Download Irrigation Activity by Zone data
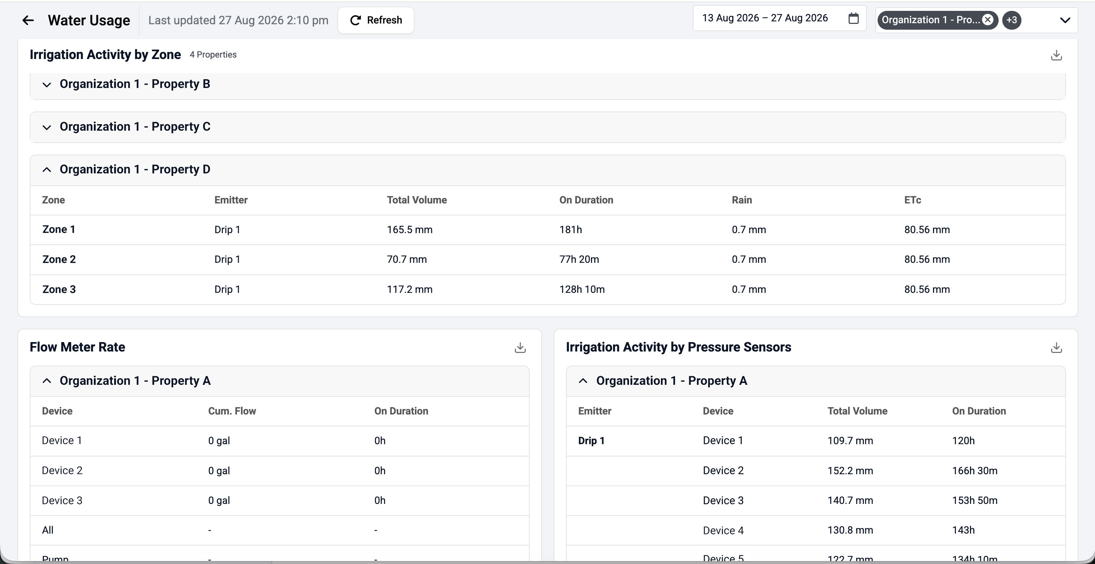This screenshot has width=1095, height=564. [1056, 55]
